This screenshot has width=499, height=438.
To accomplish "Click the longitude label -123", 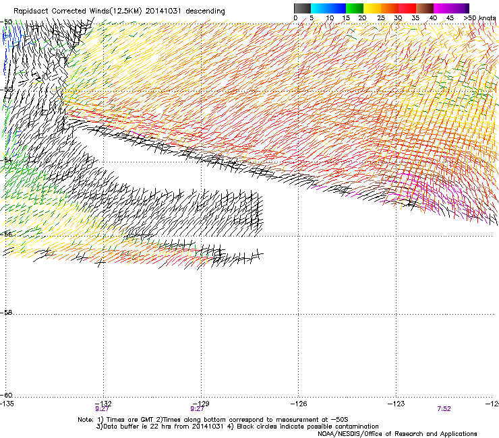I will click(396, 404).
